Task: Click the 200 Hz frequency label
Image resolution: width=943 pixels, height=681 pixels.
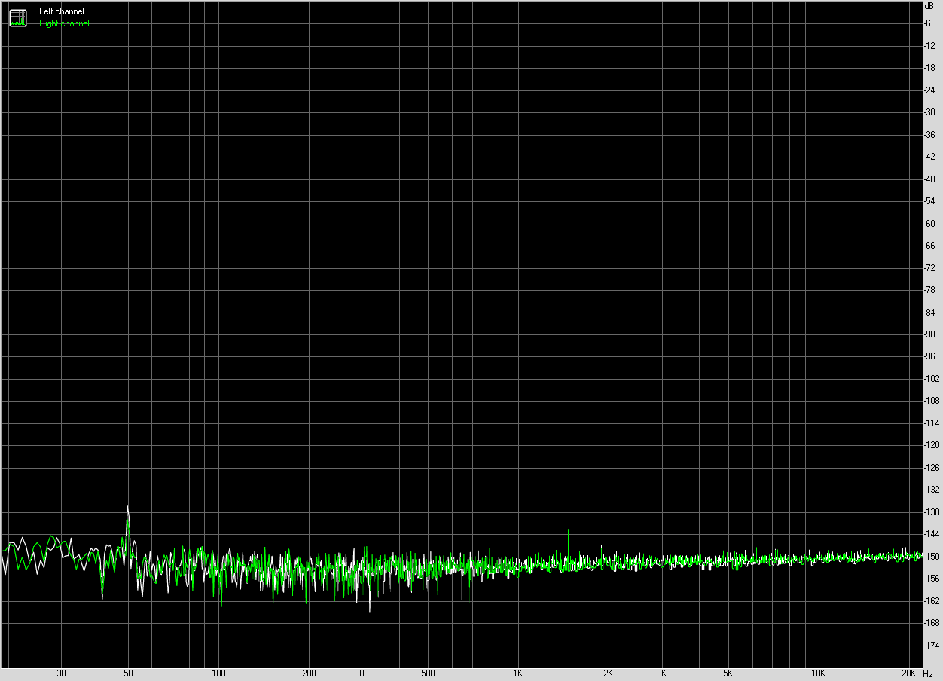Action: point(309,673)
